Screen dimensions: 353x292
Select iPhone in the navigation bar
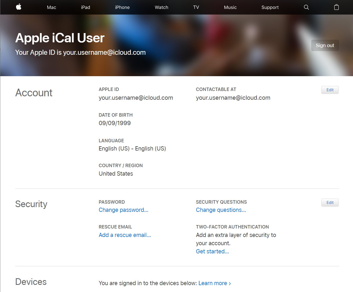click(122, 7)
